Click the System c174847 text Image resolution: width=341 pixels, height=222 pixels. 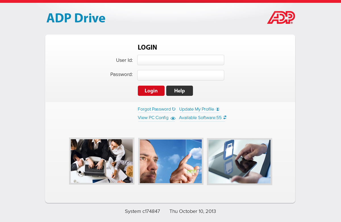[143, 211]
